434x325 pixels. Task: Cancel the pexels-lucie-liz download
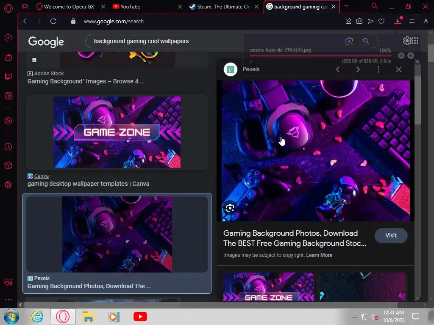410,55
